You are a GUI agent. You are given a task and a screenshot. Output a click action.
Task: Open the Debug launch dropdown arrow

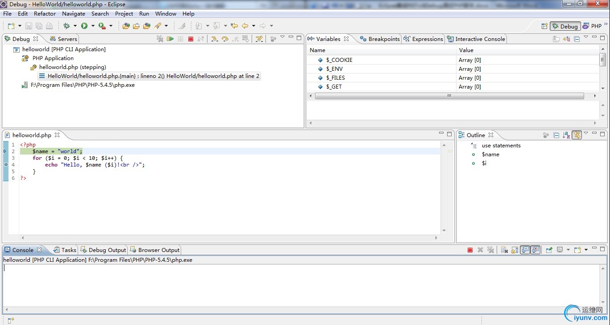(75, 26)
